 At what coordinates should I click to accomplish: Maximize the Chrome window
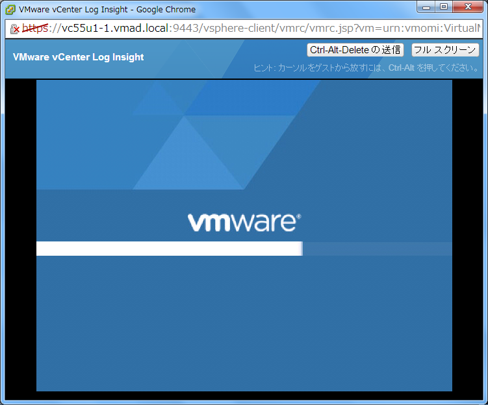point(444,7)
